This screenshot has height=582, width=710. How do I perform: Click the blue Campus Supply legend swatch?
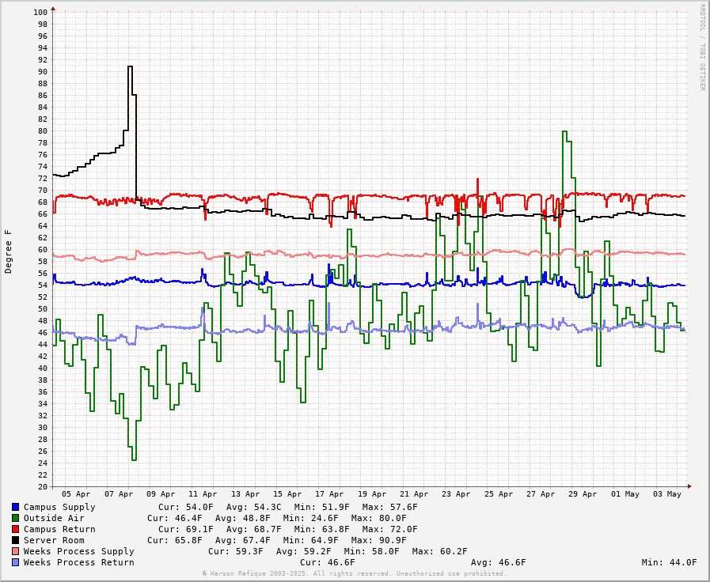(x=15, y=507)
